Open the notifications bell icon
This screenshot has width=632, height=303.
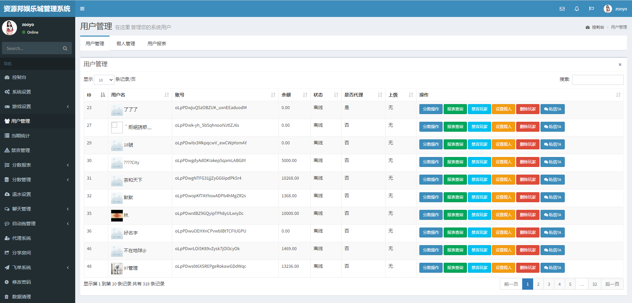577,9
